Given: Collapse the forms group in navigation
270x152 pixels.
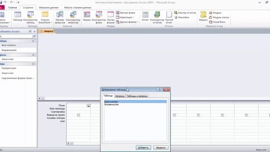Looking at the screenshot, I should click(x=33, y=64).
